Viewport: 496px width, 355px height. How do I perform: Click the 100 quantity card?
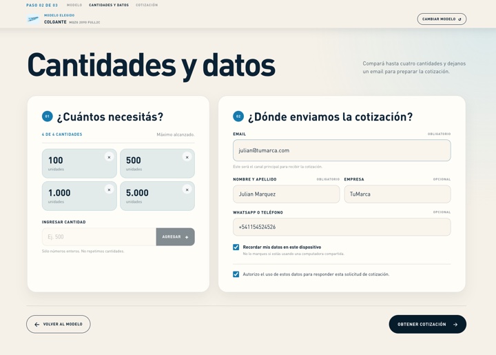point(79,163)
